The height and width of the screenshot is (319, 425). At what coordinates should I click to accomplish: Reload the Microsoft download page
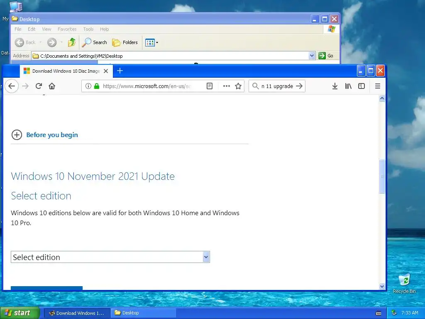click(x=39, y=86)
